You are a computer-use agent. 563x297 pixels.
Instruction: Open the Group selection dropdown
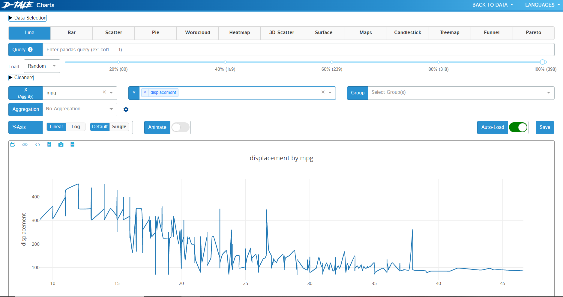pyautogui.click(x=461, y=93)
